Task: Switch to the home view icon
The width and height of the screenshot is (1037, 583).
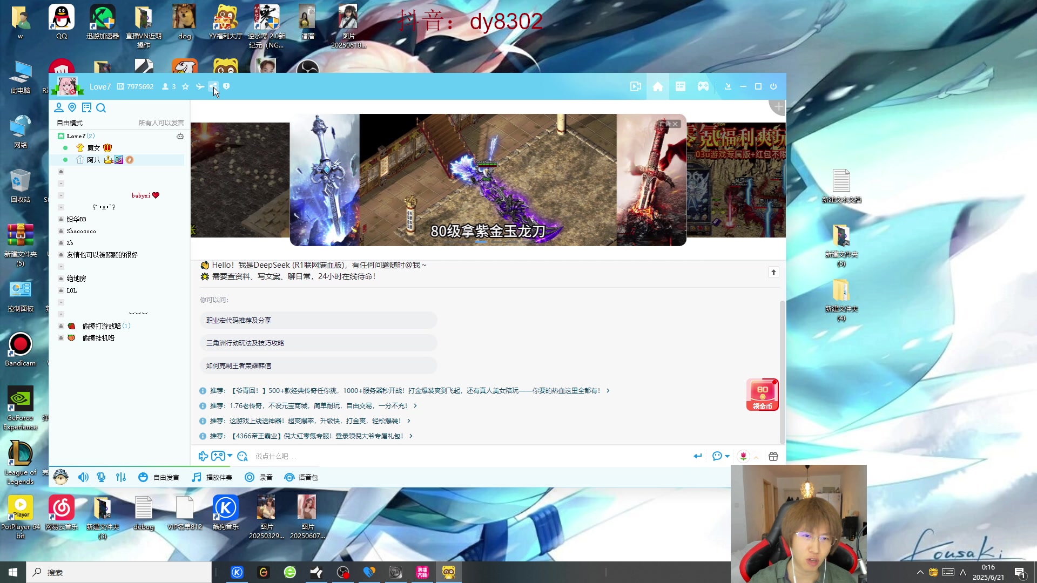Action: [658, 86]
